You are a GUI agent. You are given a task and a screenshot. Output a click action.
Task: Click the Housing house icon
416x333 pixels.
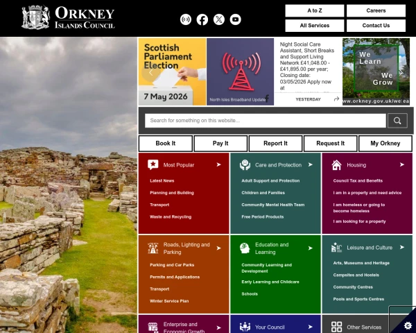336,165
